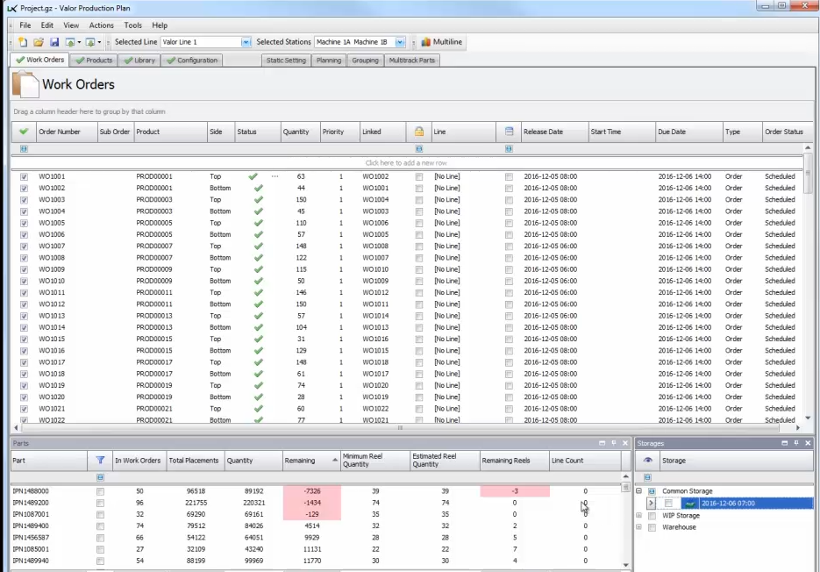820x572 pixels.
Task: Save the current project
Action: 53,41
